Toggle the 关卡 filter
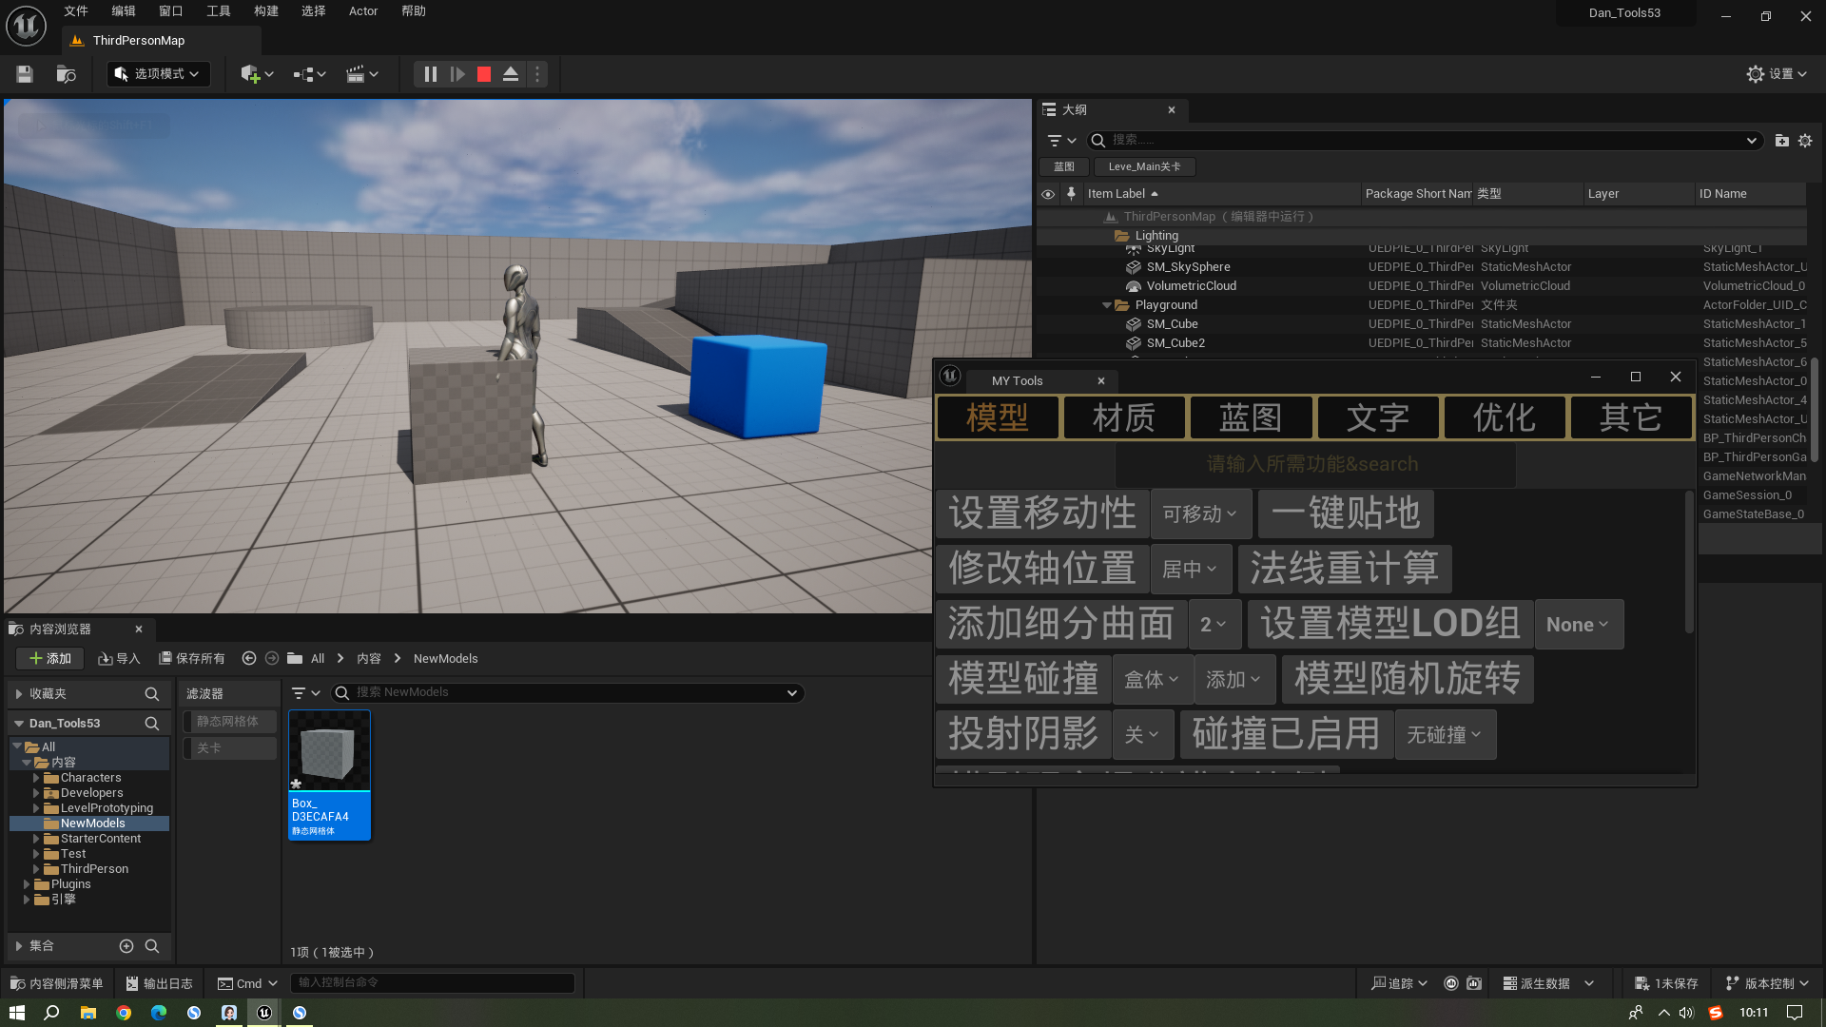Screen dimensions: 1826x1027 [229, 748]
